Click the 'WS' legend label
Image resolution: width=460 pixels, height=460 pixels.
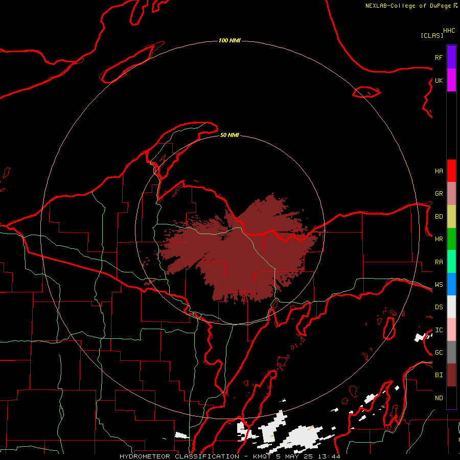point(439,284)
